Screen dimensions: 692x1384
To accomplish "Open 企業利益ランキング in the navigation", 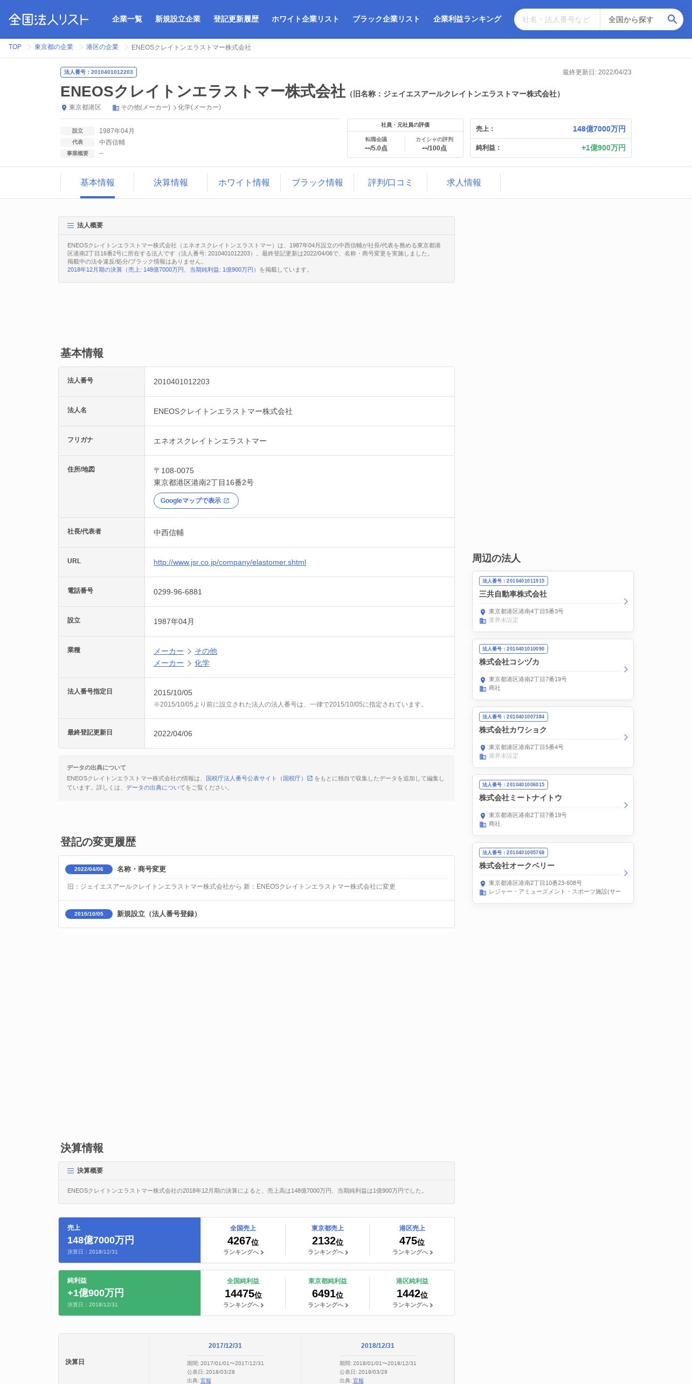I will tap(467, 19).
